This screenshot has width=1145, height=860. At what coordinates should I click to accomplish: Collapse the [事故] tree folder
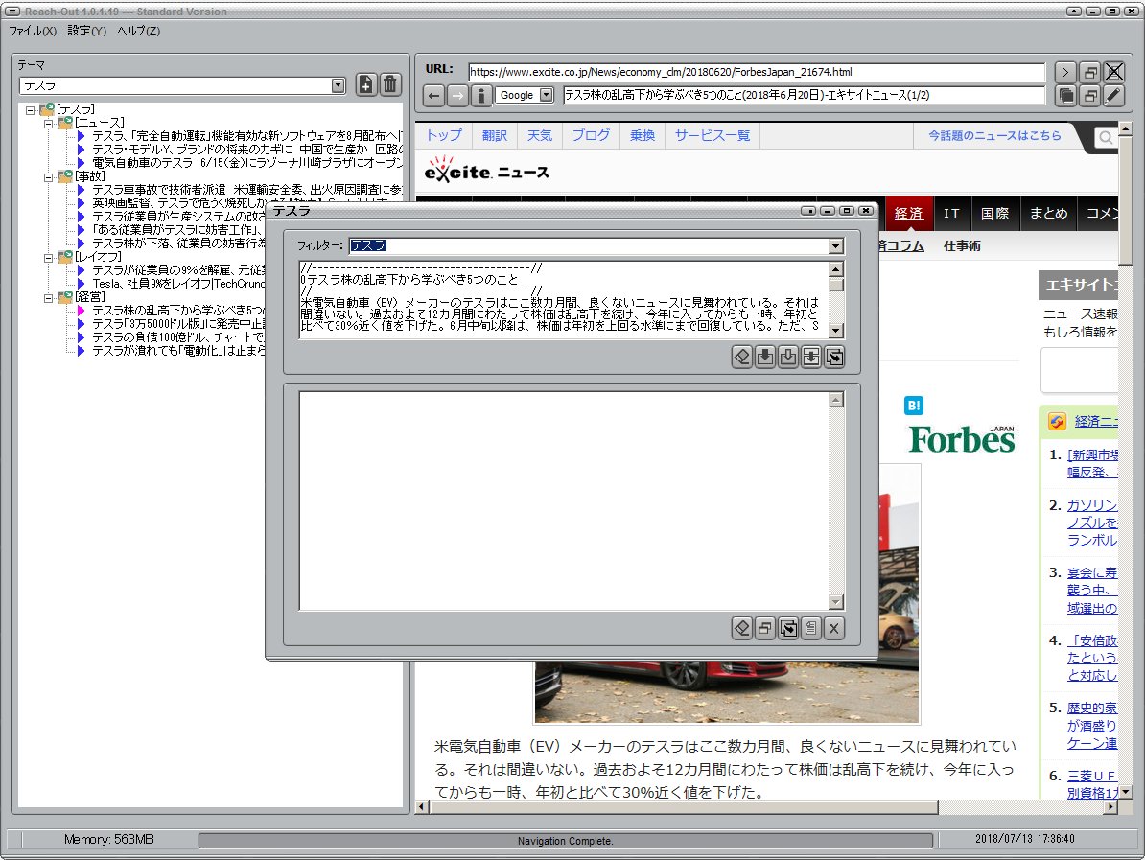pyautogui.click(x=48, y=177)
